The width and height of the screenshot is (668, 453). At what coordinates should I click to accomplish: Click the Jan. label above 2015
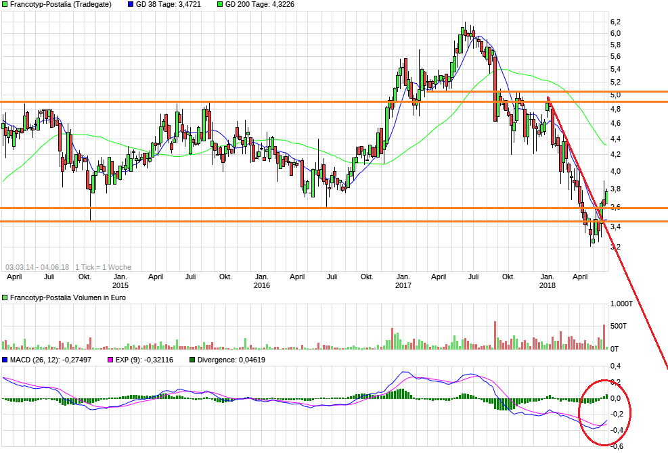(120, 277)
